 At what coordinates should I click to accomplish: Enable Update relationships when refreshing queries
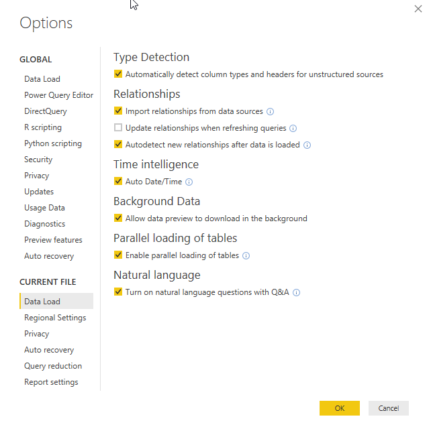tap(118, 127)
